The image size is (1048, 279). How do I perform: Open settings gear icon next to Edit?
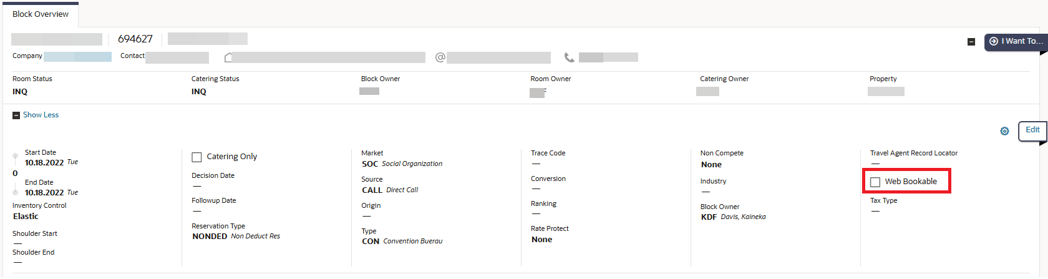pos(1004,131)
